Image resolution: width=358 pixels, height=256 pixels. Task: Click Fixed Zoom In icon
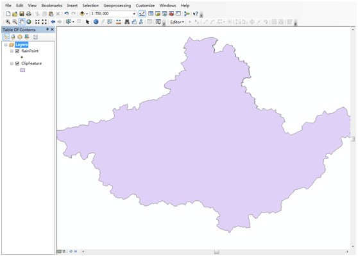point(37,22)
